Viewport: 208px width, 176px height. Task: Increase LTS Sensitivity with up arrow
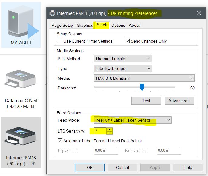[109, 129]
